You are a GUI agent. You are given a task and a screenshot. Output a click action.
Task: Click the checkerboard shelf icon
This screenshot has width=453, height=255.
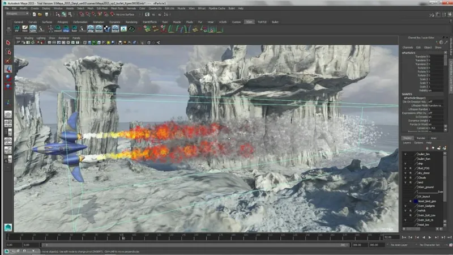(x=107, y=29)
